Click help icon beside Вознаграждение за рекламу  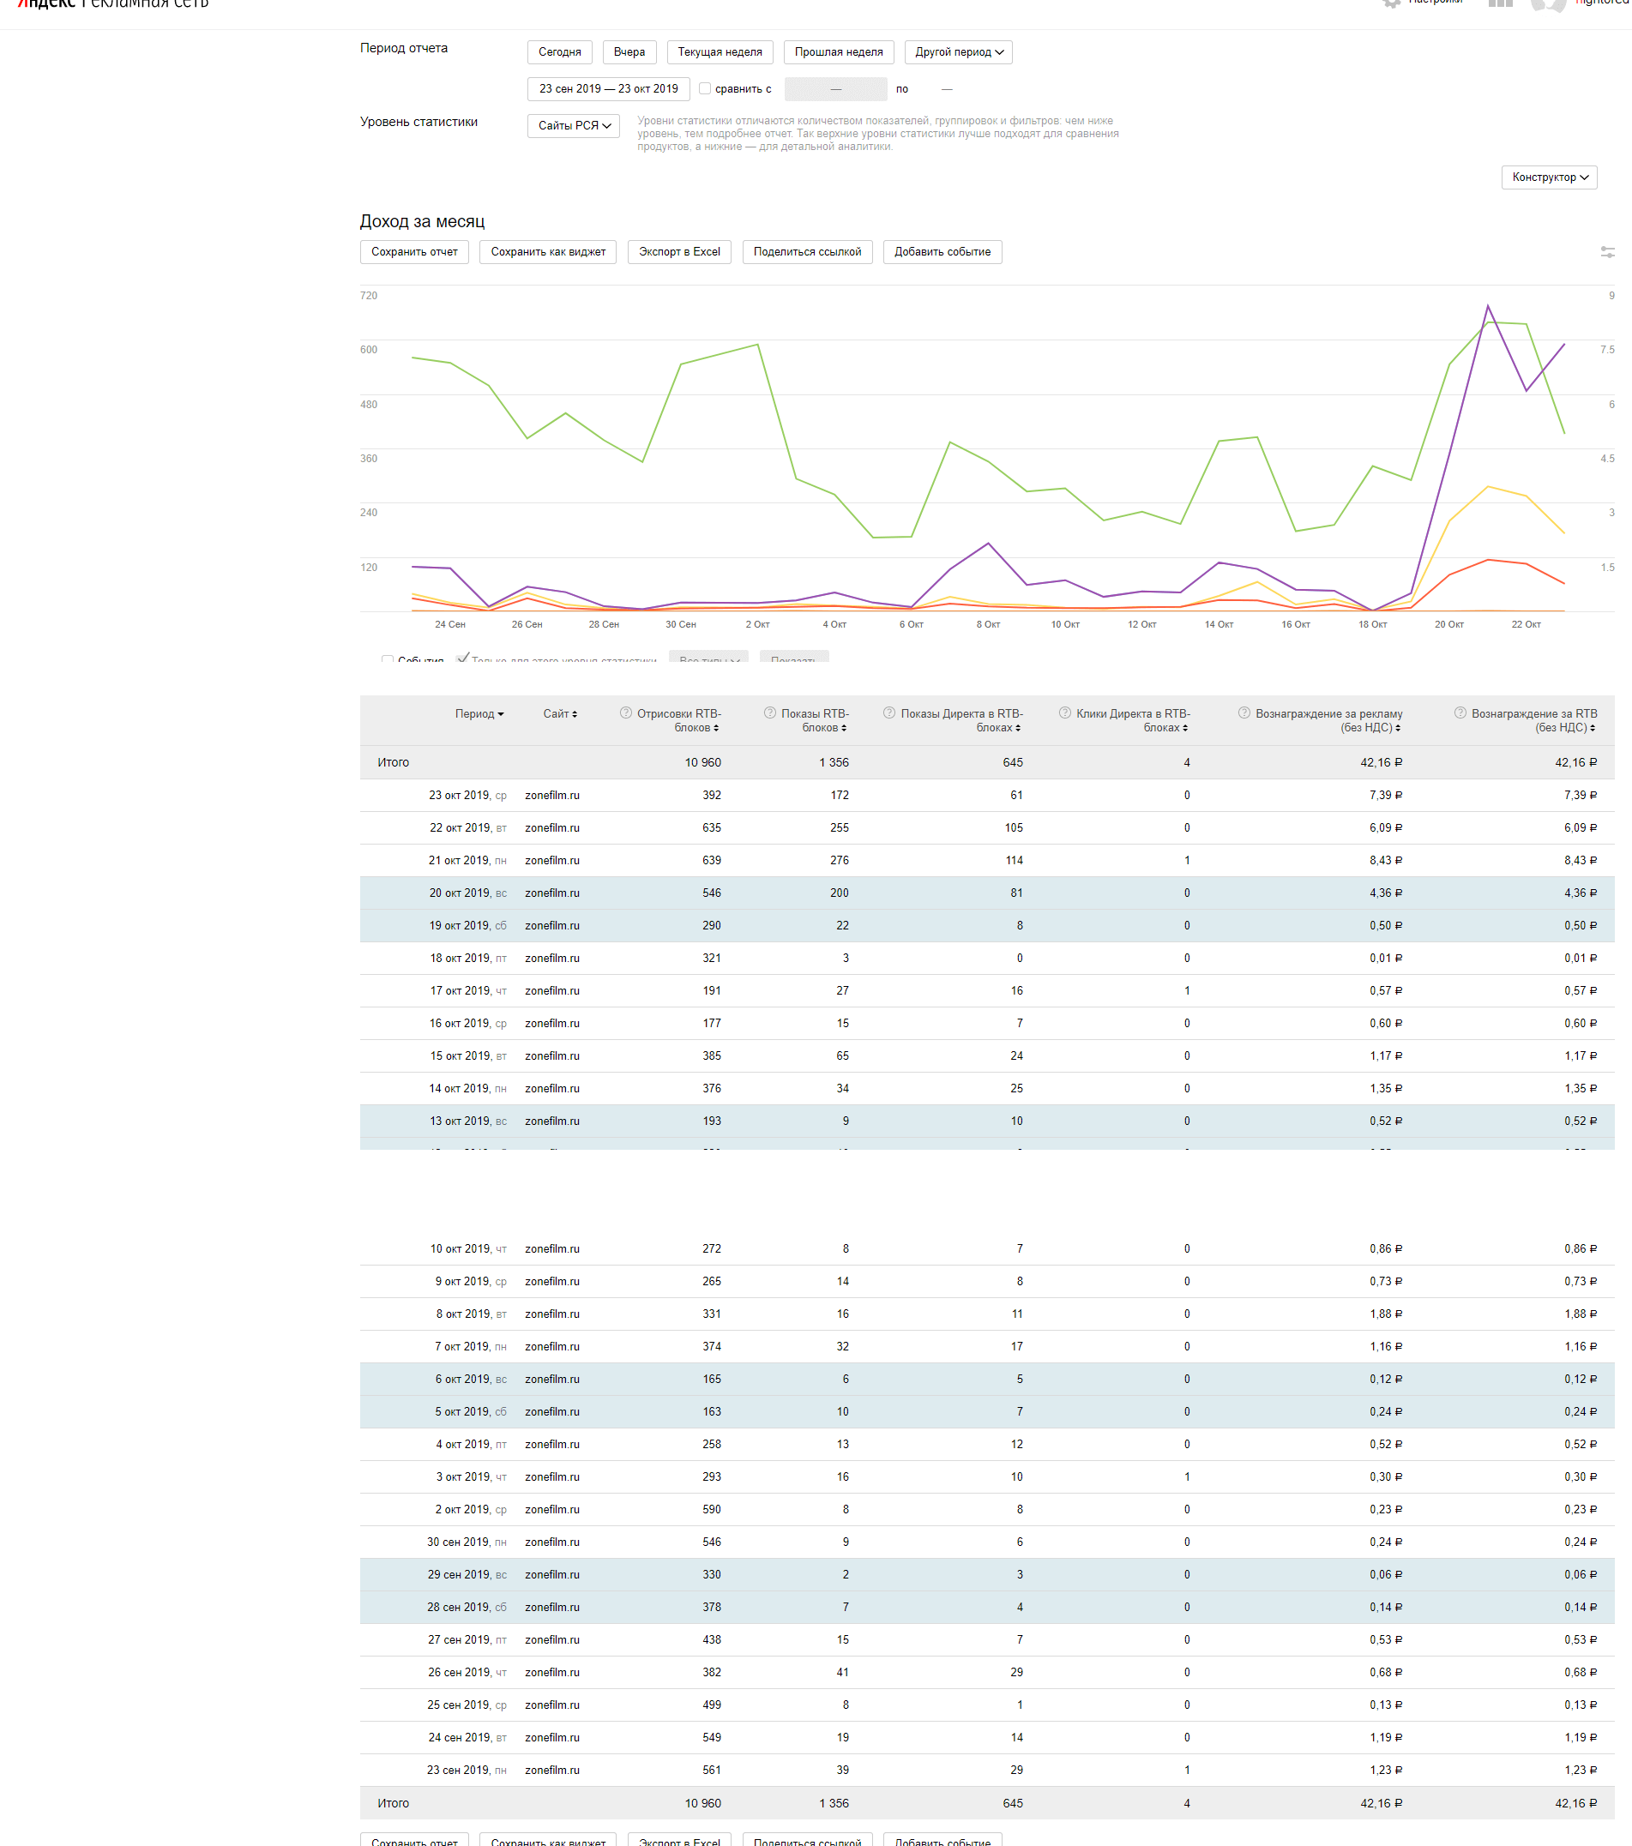(1244, 713)
